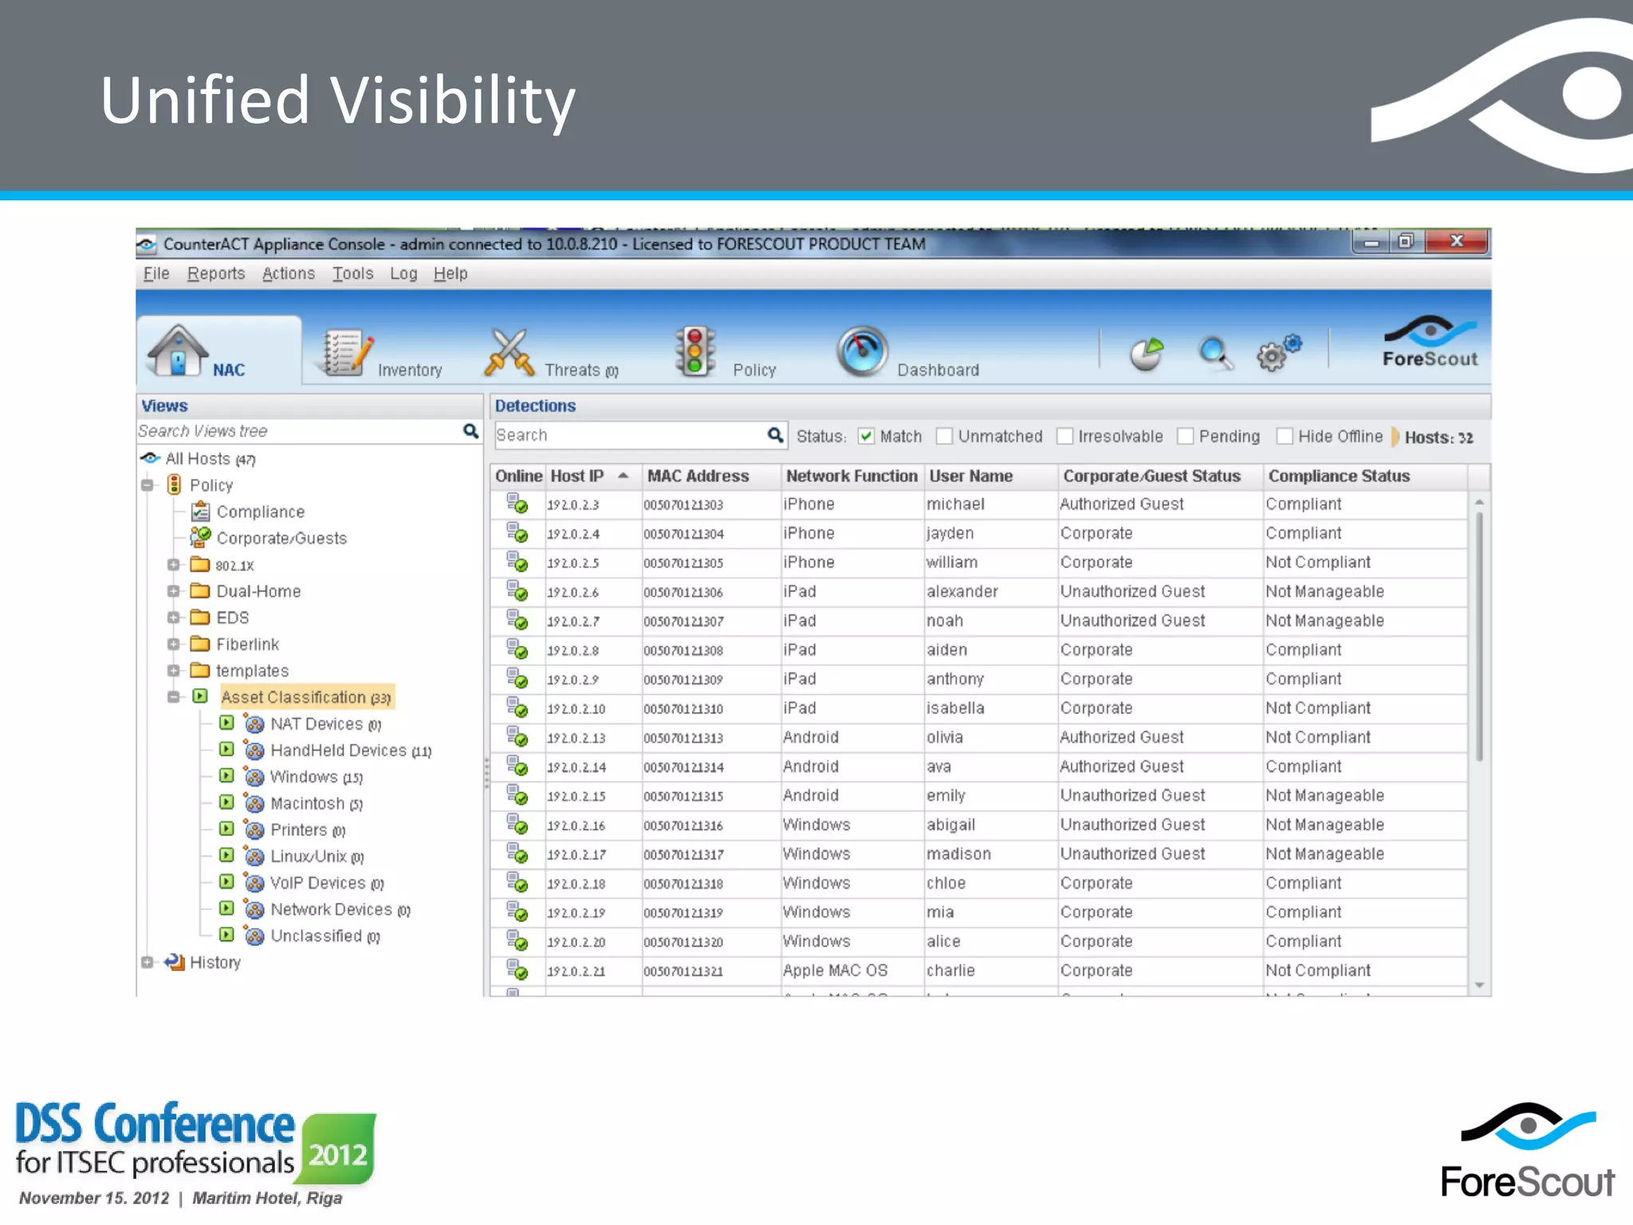Collapse the Asset Classification node

pyautogui.click(x=174, y=697)
